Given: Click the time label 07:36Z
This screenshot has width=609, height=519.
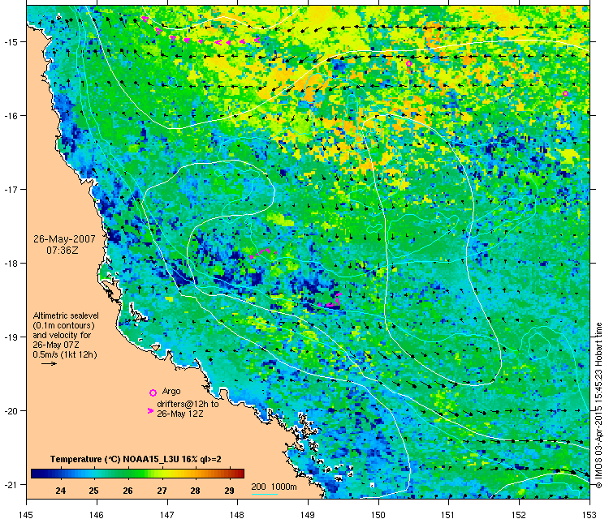Looking at the screenshot, I should coord(63,251).
